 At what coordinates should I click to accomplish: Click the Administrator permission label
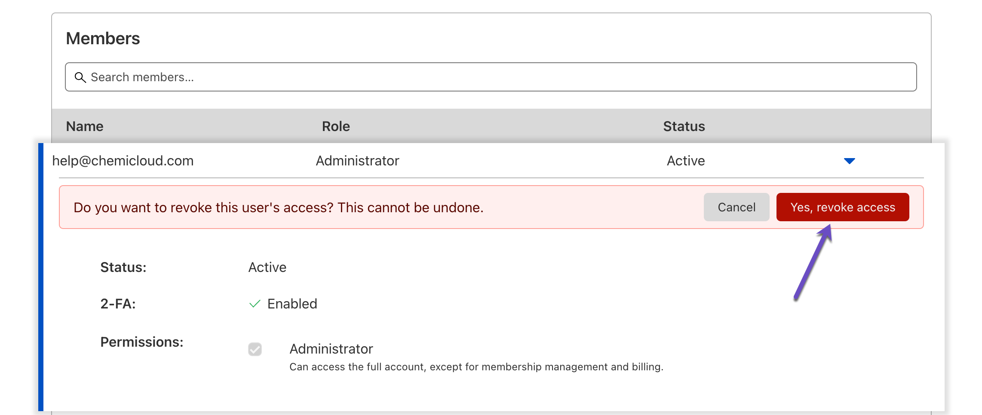point(331,349)
